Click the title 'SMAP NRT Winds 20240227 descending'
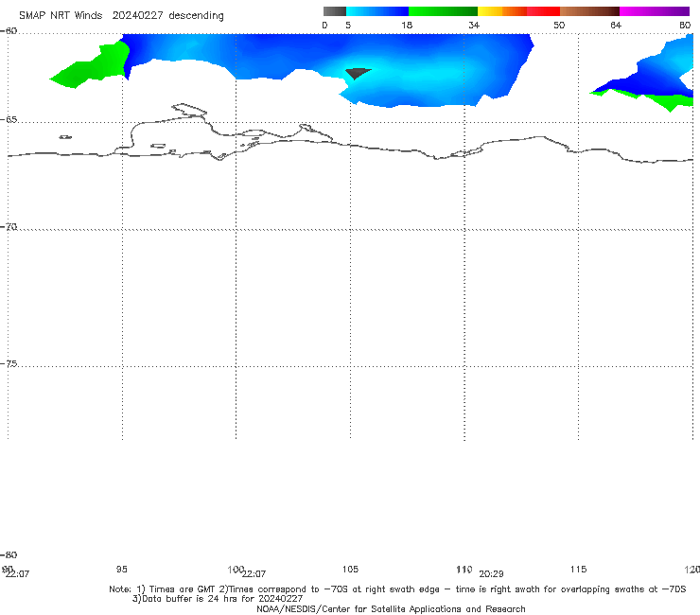Viewport: 700px width, 615px height. tap(121, 15)
